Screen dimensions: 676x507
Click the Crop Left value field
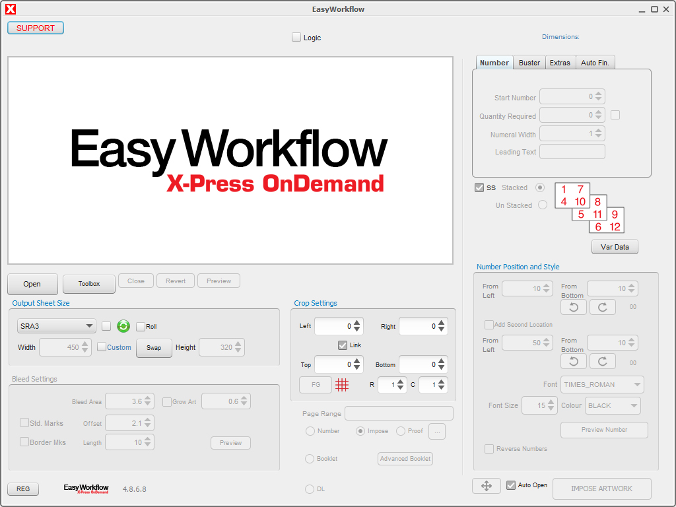[x=333, y=326]
